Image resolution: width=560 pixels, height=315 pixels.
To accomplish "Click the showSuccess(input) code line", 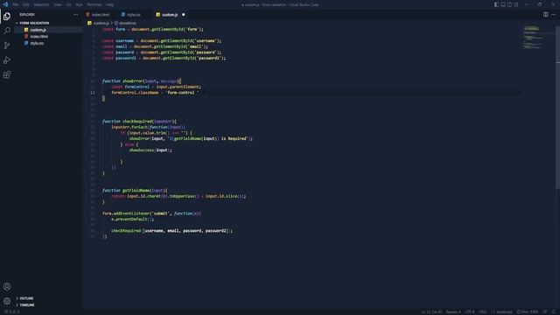I will [150, 150].
